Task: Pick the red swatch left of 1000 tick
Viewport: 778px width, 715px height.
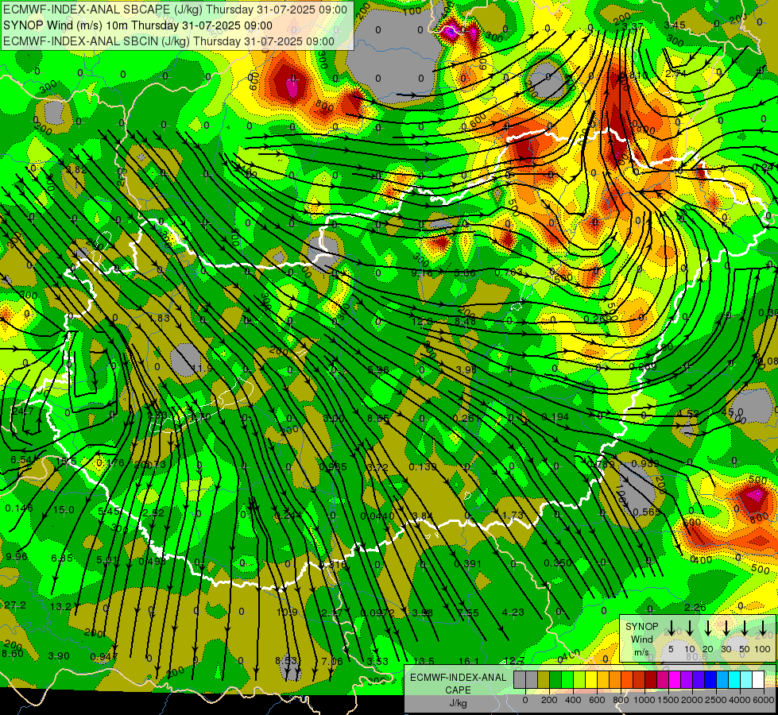Action: [639, 680]
